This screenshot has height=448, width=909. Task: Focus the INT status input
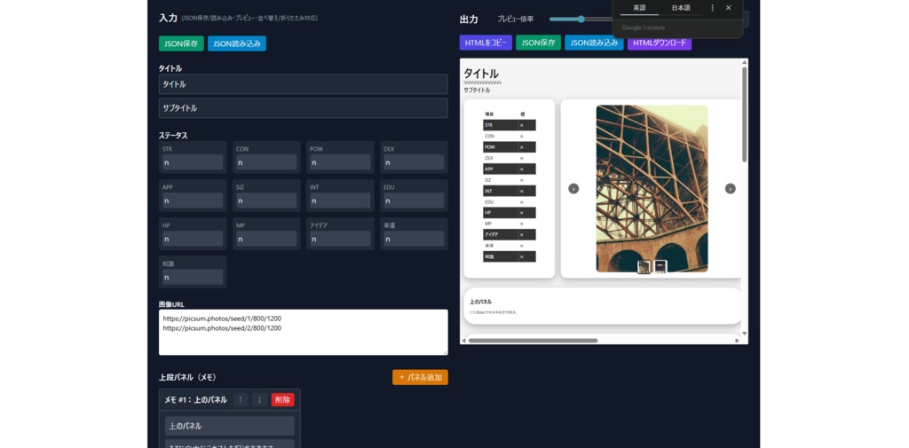click(x=340, y=200)
